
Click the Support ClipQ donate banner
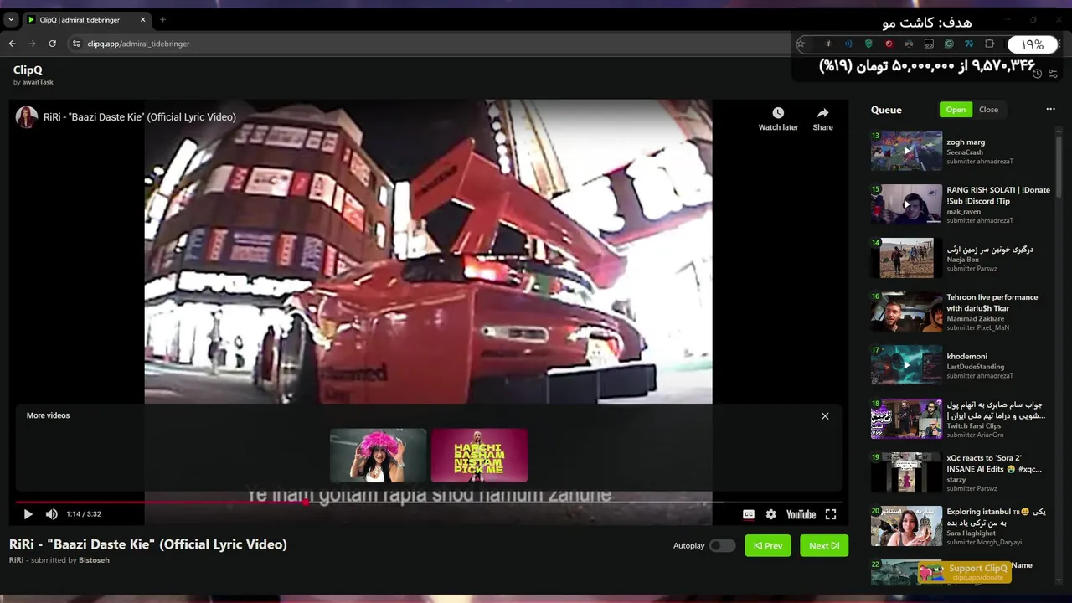pyautogui.click(x=965, y=572)
